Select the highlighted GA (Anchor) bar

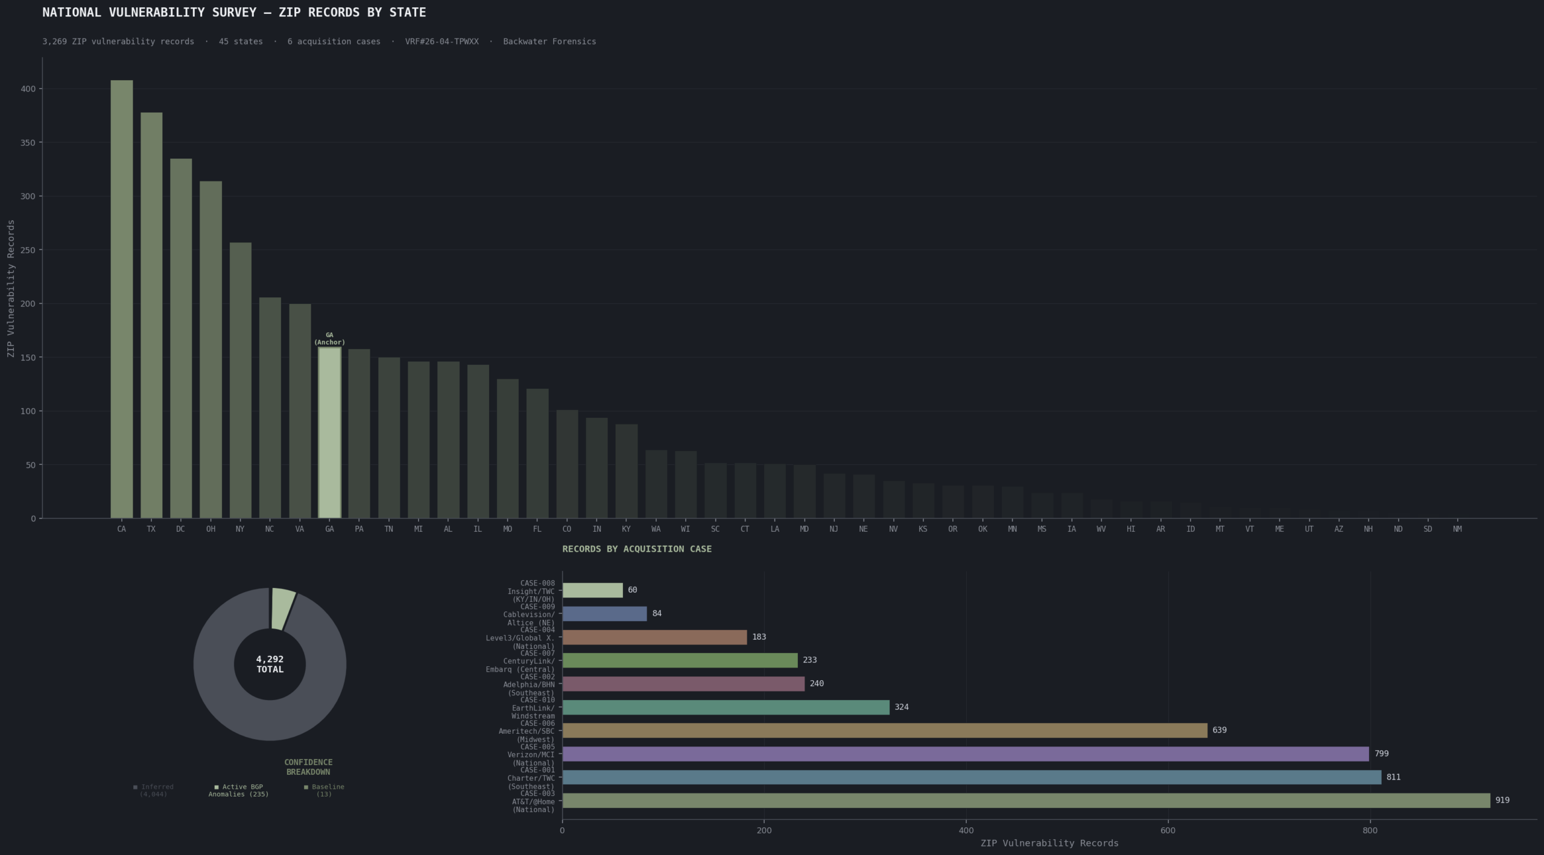tap(329, 432)
